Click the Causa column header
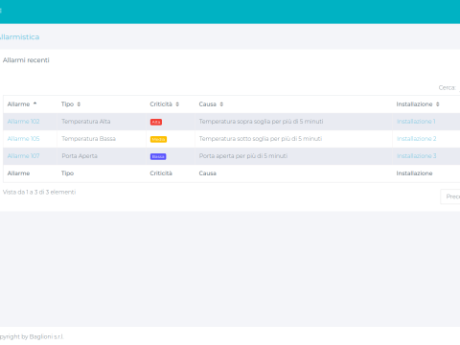The width and height of the screenshot is (460, 345). point(293,104)
